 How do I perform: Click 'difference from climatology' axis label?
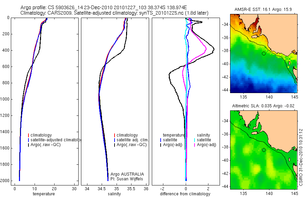coord(185,194)
